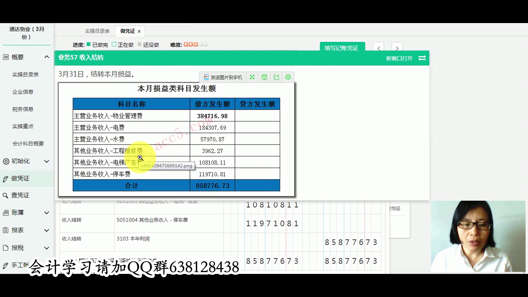Open voucher in new window via 新窗口打开

399,58
